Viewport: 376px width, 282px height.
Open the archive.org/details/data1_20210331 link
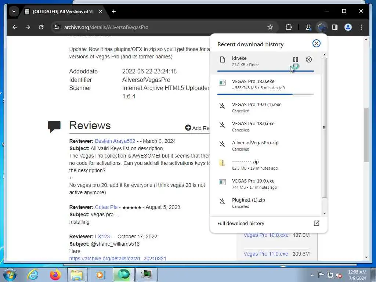[117, 258]
